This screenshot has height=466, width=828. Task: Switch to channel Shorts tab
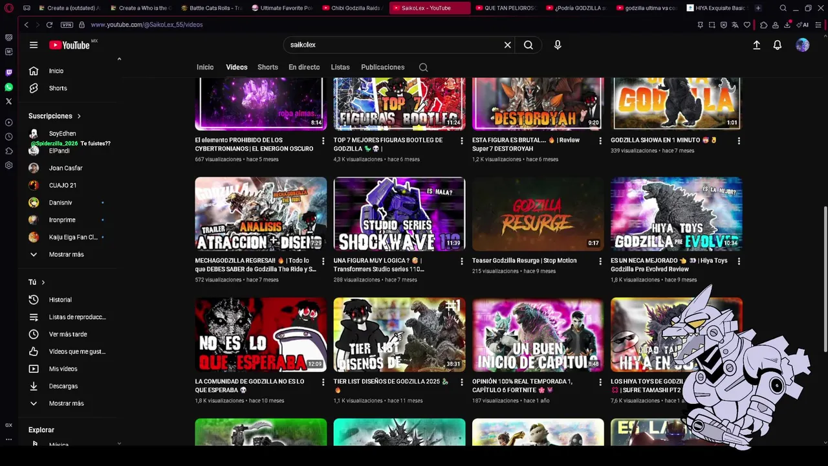[x=268, y=67]
